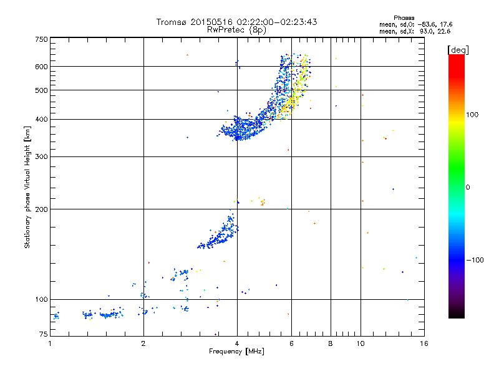This screenshot has height=374, width=499.
Task: Click the 'Frequency [MHz]' axis label
Action: click(x=236, y=352)
